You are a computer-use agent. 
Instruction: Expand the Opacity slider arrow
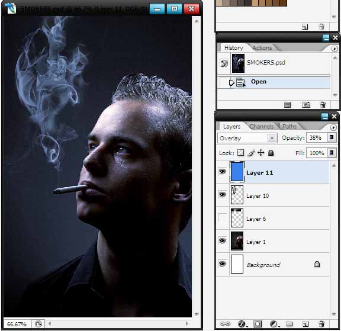click(332, 137)
